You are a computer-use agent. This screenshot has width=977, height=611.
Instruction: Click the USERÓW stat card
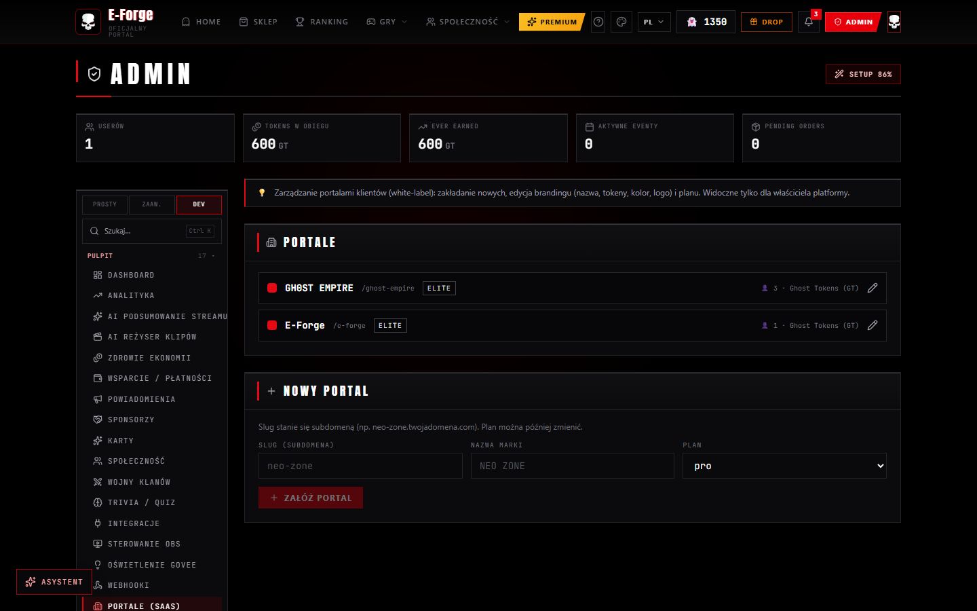(155, 138)
